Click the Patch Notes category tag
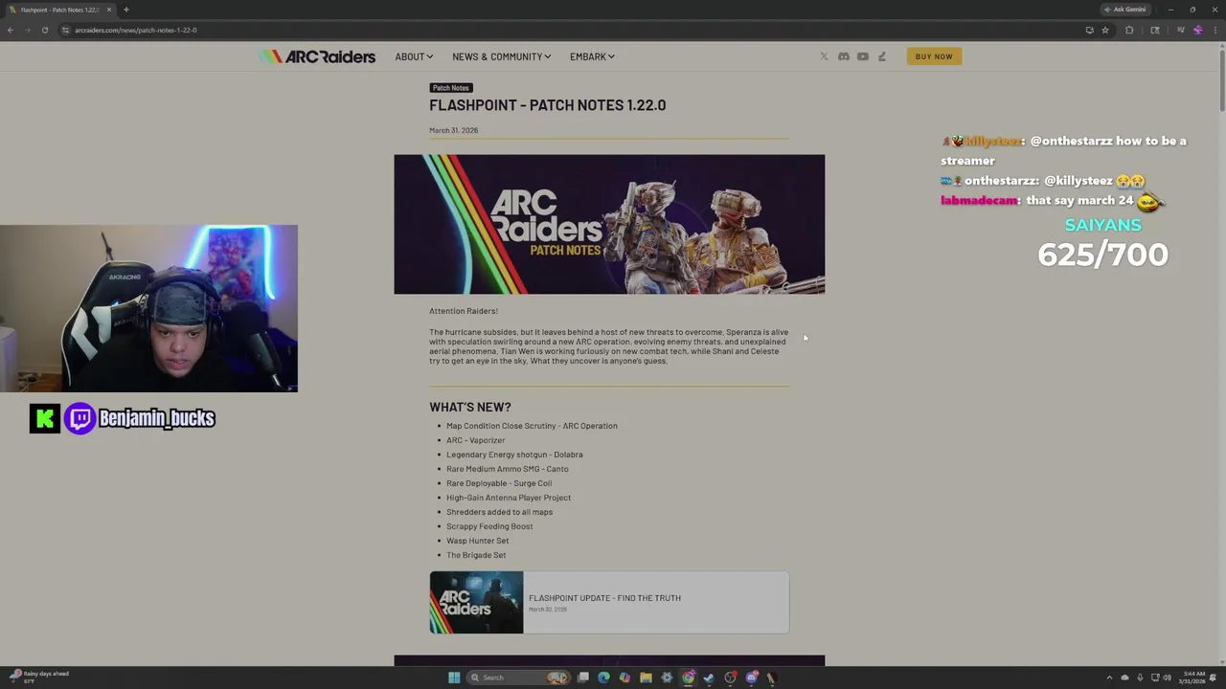 tap(450, 88)
